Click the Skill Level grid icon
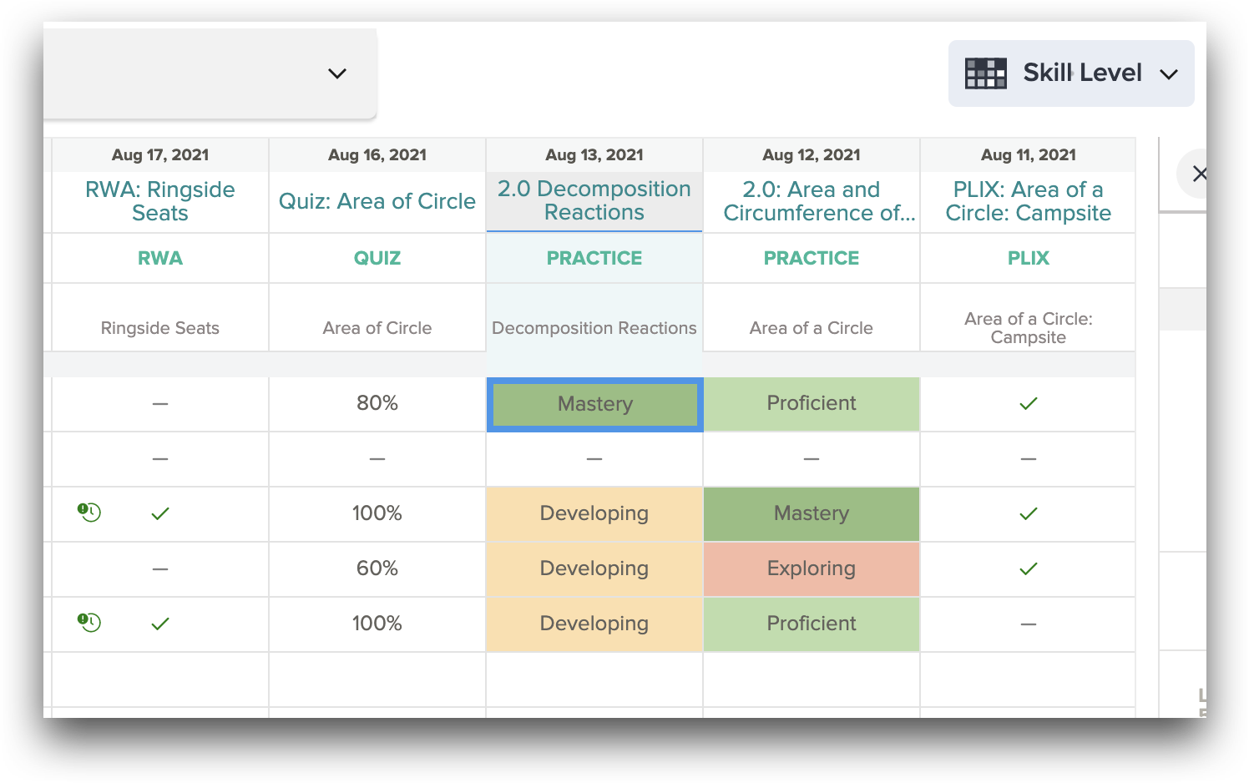1249x783 pixels. (986, 73)
